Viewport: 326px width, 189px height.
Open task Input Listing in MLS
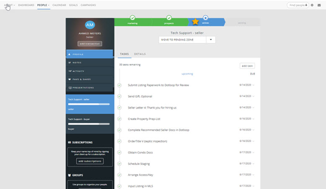(x=140, y=186)
